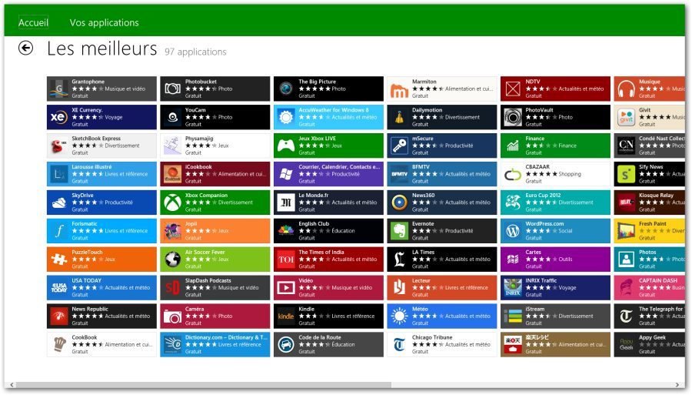
Task: Open the Caméra app icon
Action: click(171, 316)
